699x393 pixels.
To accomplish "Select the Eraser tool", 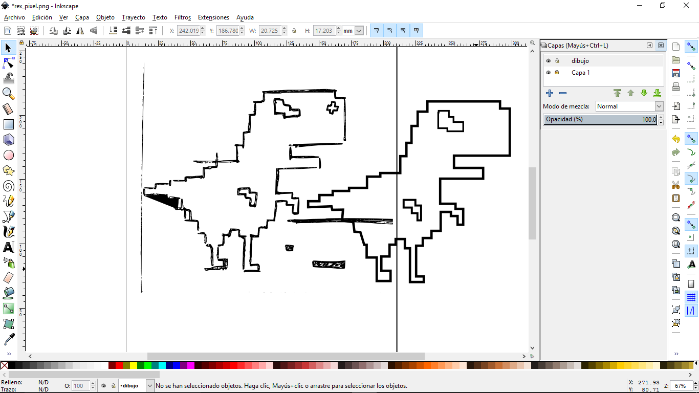I will (9, 278).
